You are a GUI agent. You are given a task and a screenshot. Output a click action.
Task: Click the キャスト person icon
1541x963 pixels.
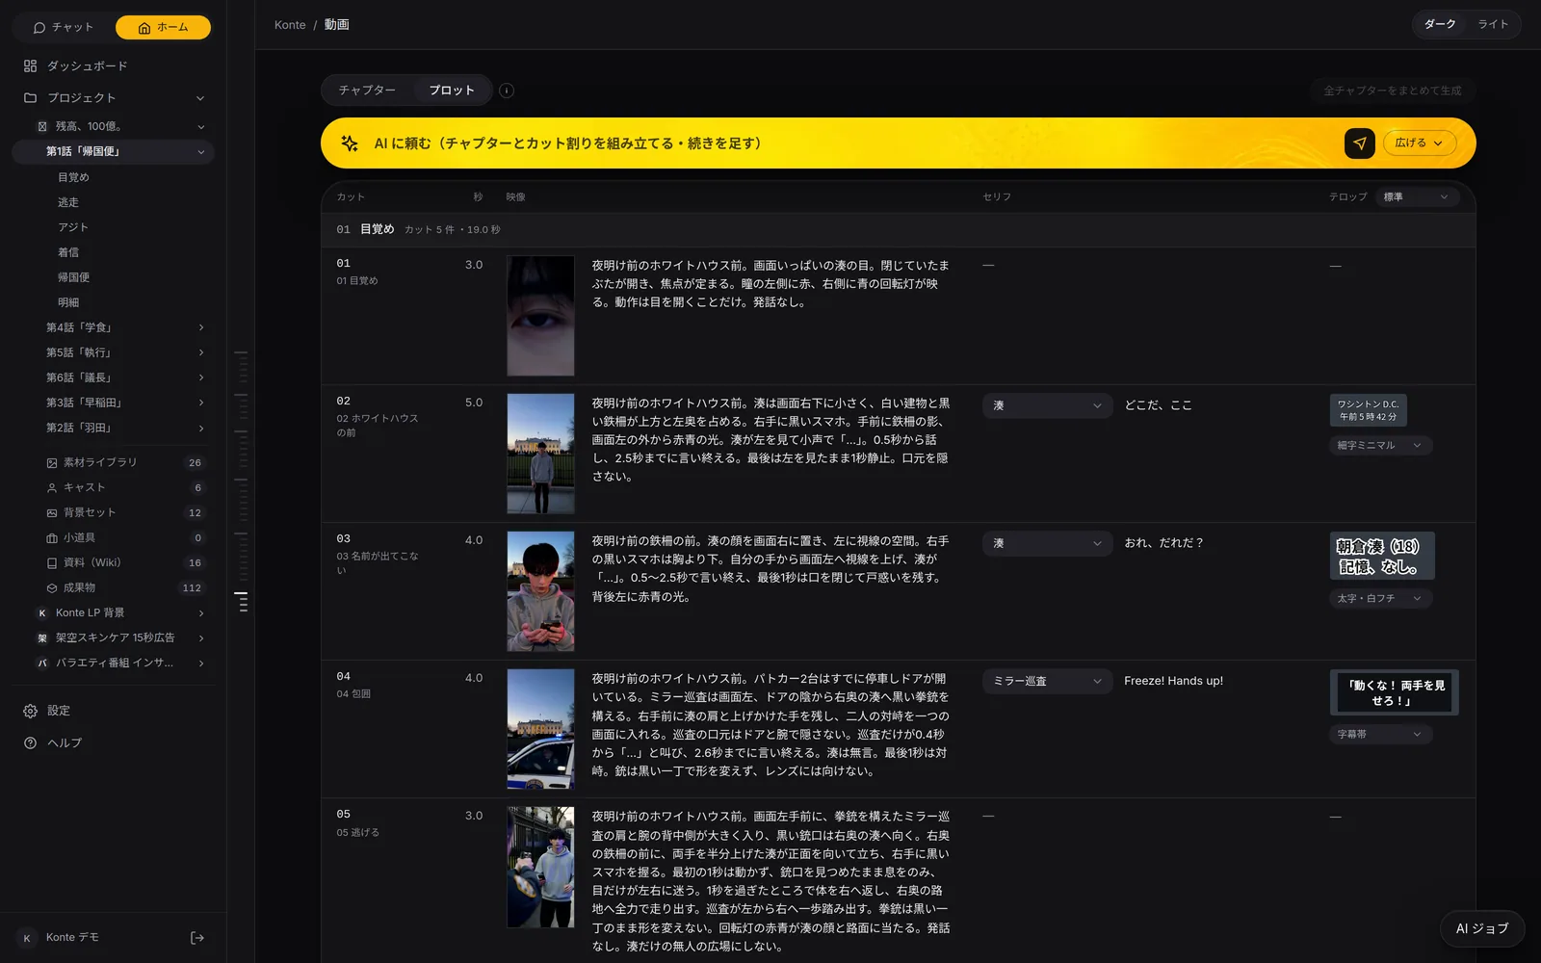click(52, 488)
